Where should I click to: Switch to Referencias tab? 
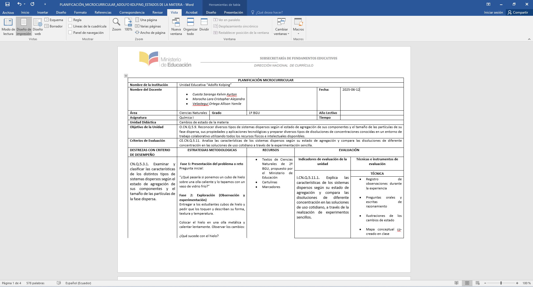click(x=103, y=12)
